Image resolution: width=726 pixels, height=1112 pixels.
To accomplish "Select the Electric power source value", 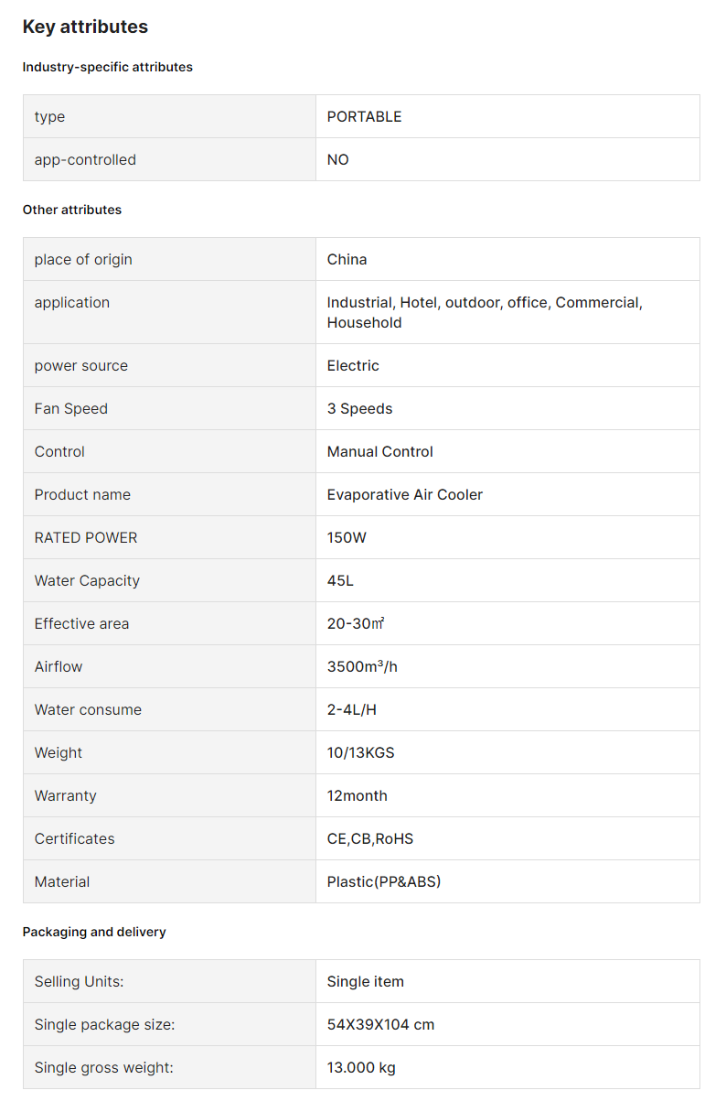I will (x=353, y=365).
